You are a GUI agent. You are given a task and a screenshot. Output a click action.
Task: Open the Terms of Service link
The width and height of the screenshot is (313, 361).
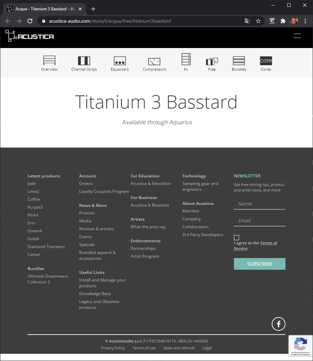point(255,246)
